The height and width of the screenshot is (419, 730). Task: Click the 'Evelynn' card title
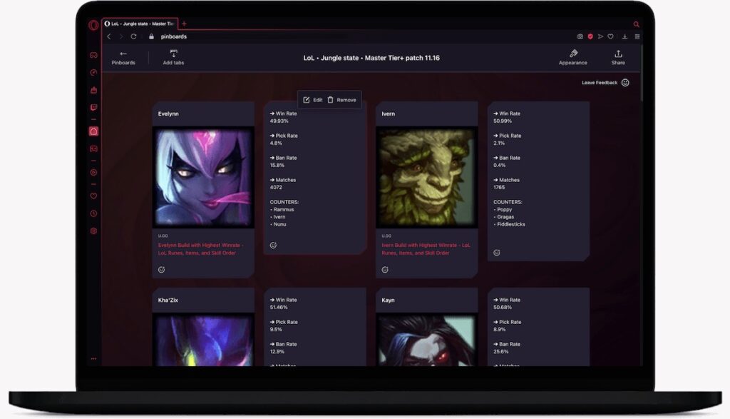[168, 113]
